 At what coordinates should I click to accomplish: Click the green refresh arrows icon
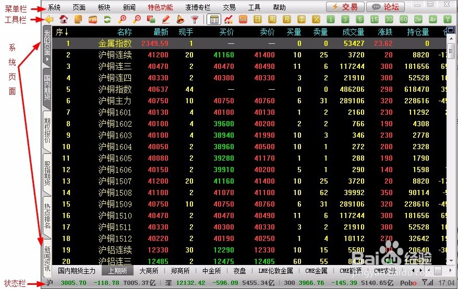107,20
